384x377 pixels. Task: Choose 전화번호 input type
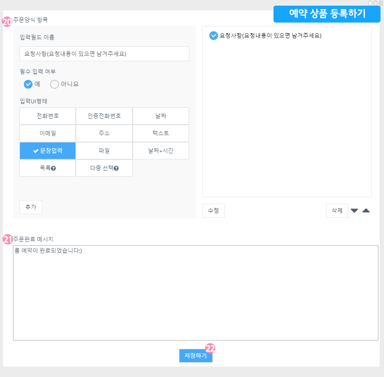[48, 116]
